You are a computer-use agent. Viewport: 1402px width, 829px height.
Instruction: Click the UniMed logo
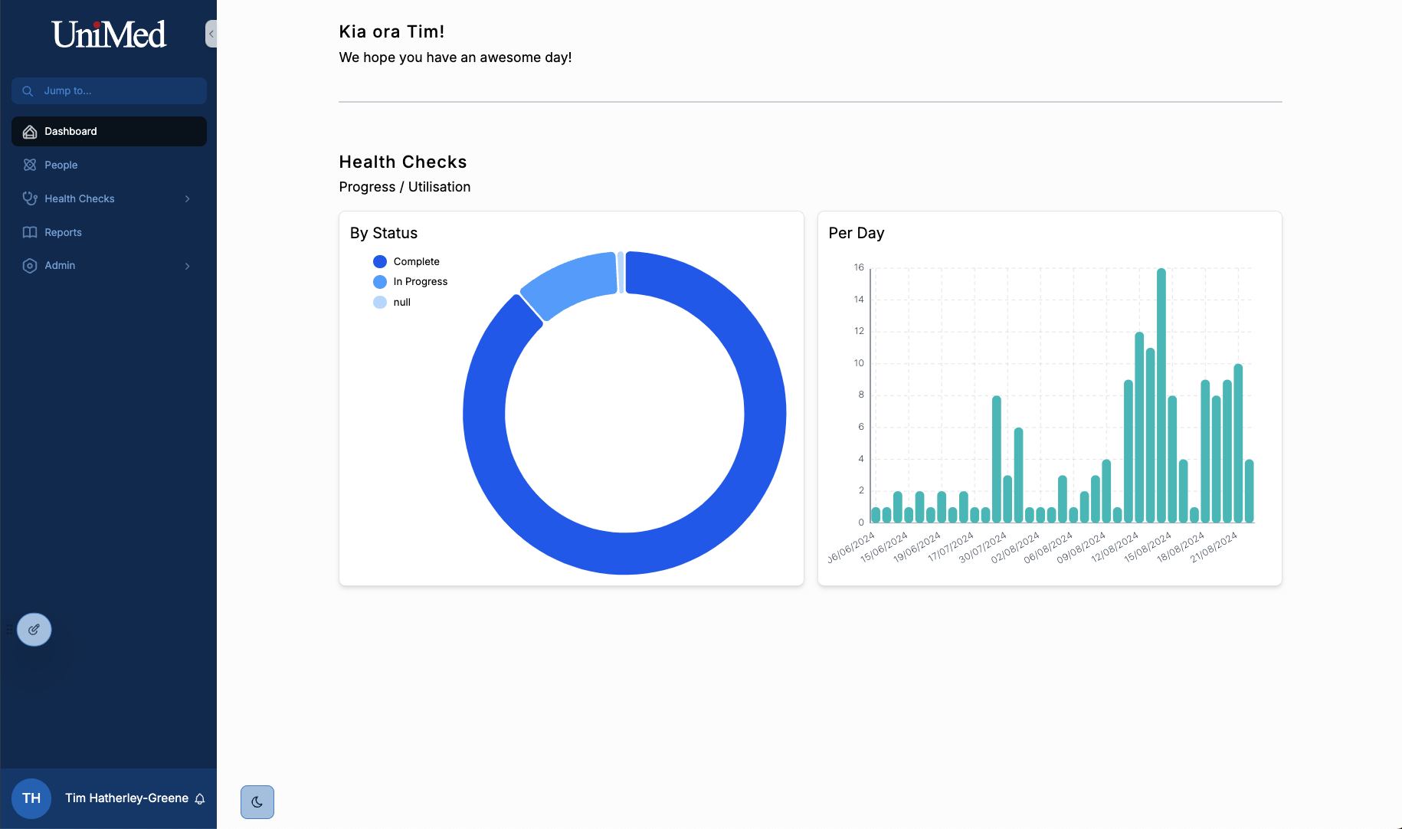click(109, 34)
